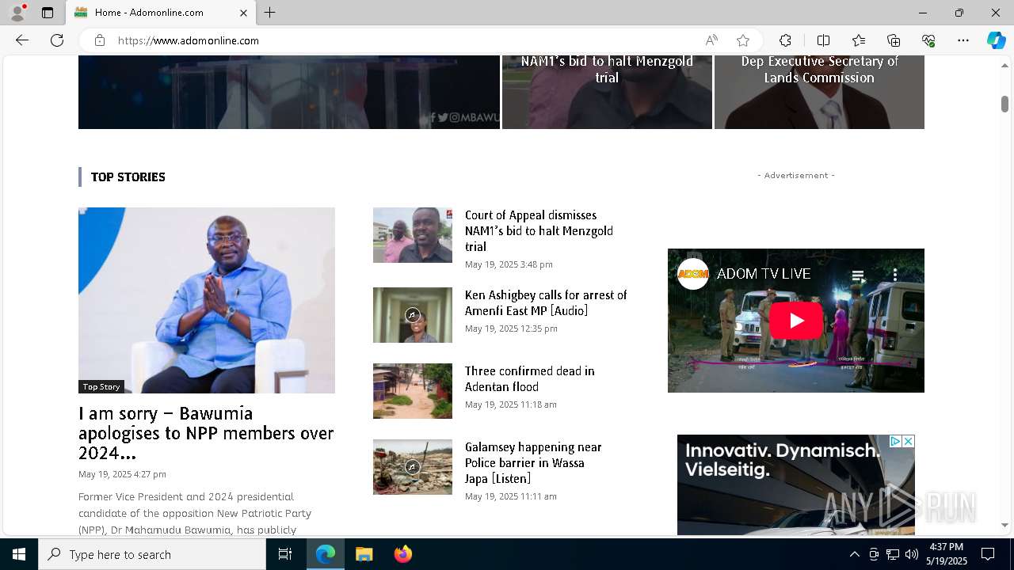Open Bawumia top story image
This screenshot has height=570, width=1014.
[207, 300]
